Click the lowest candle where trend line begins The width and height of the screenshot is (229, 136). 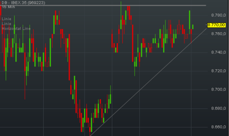click(90, 130)
